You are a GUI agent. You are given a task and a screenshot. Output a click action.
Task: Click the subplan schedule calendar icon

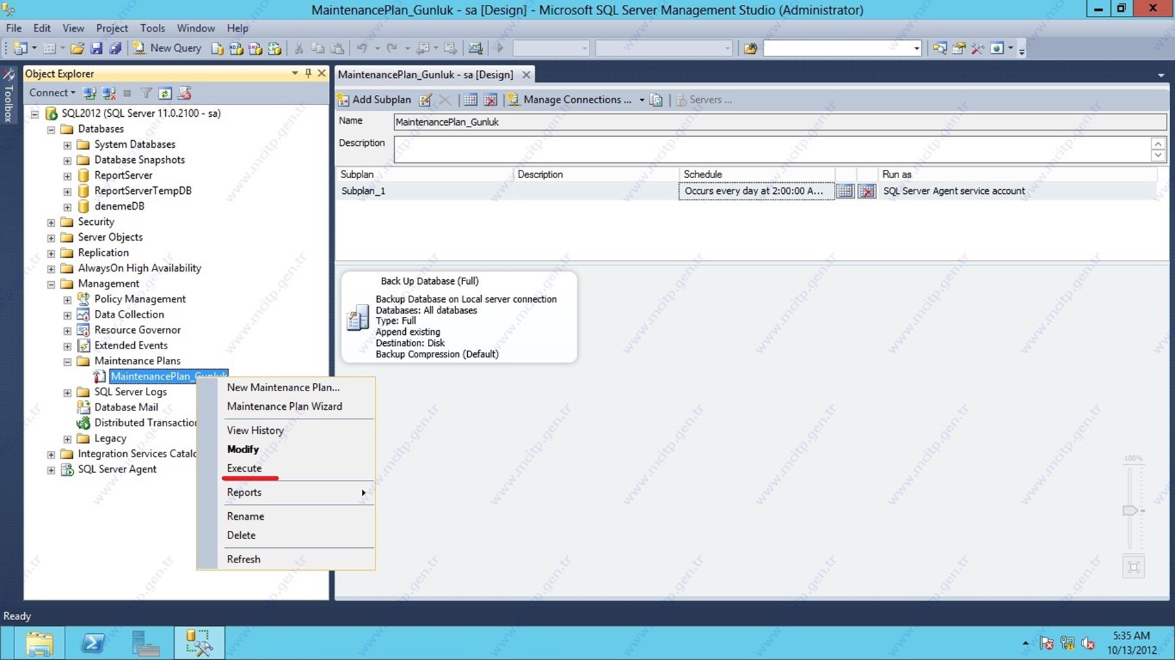[x=845, y=191]
